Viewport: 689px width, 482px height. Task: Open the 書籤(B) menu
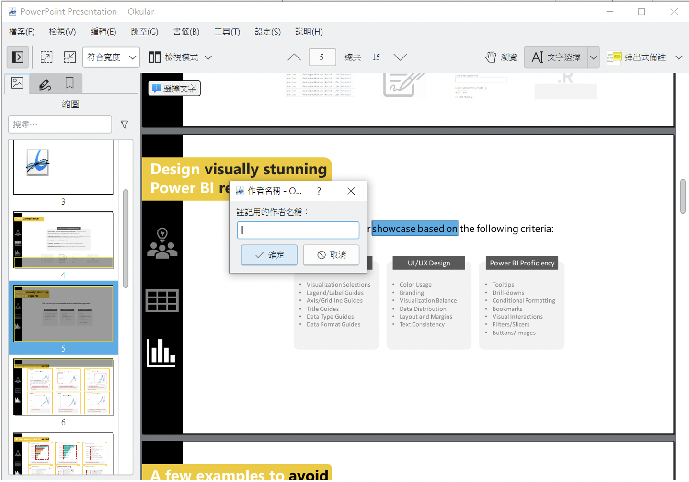pyautogui.click(x=186, y=32)
